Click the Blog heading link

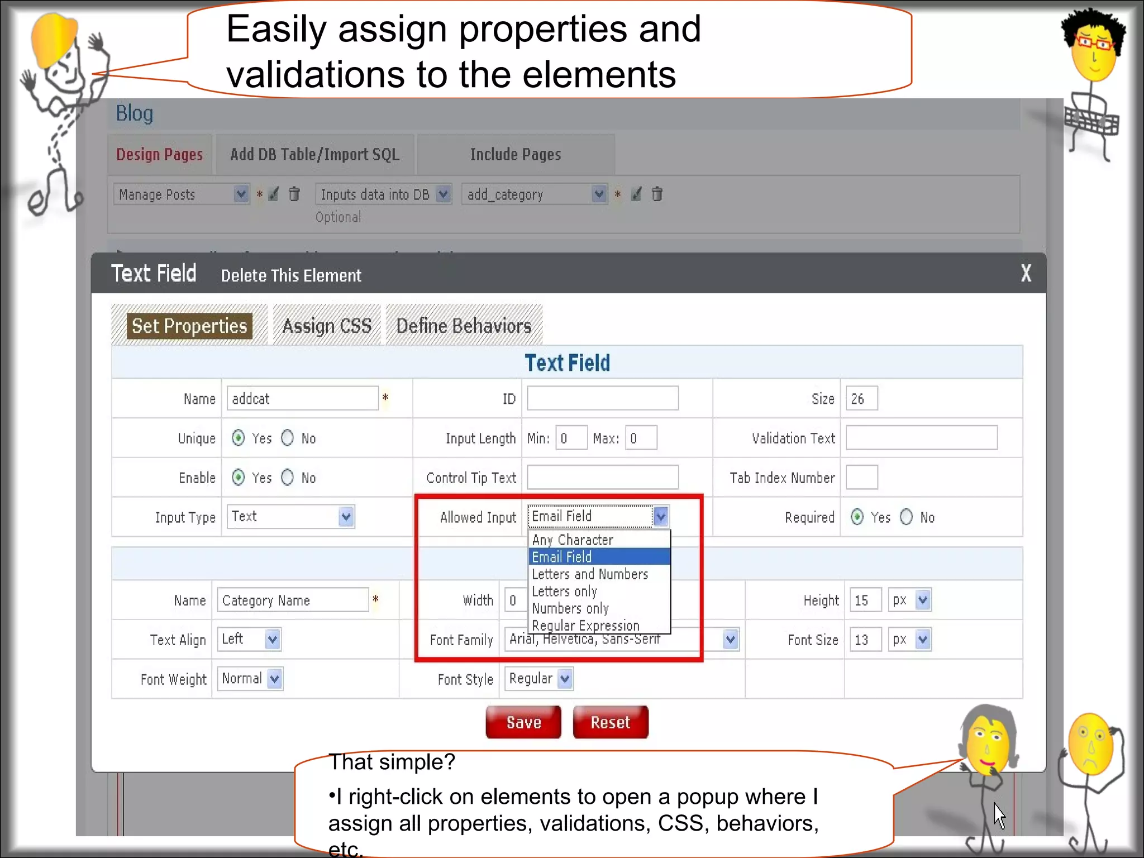135,113
